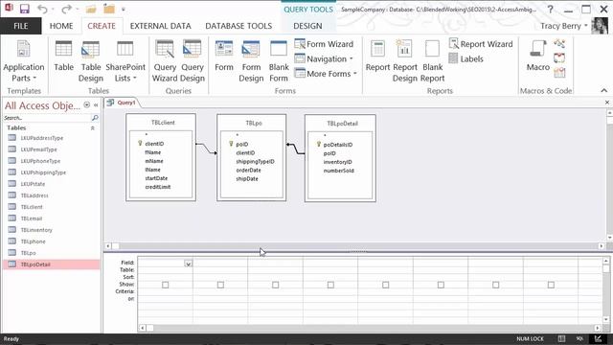This screenshot has width=613, height=345.
Task: Open the Field dropdown in first grid column
Action: 188,264
